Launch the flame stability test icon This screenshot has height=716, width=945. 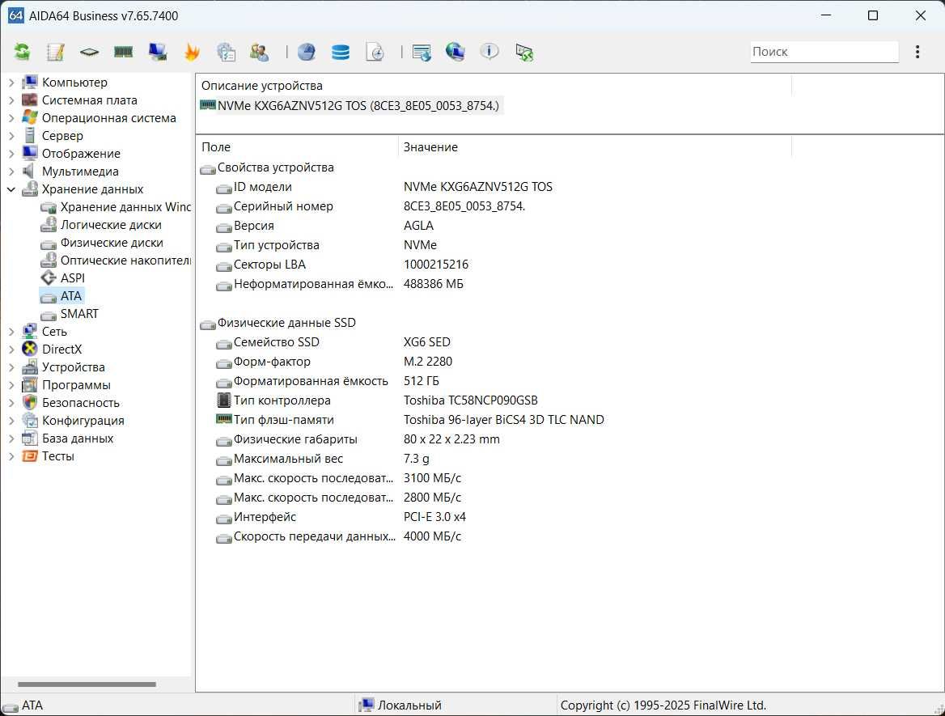coord(192,53)
